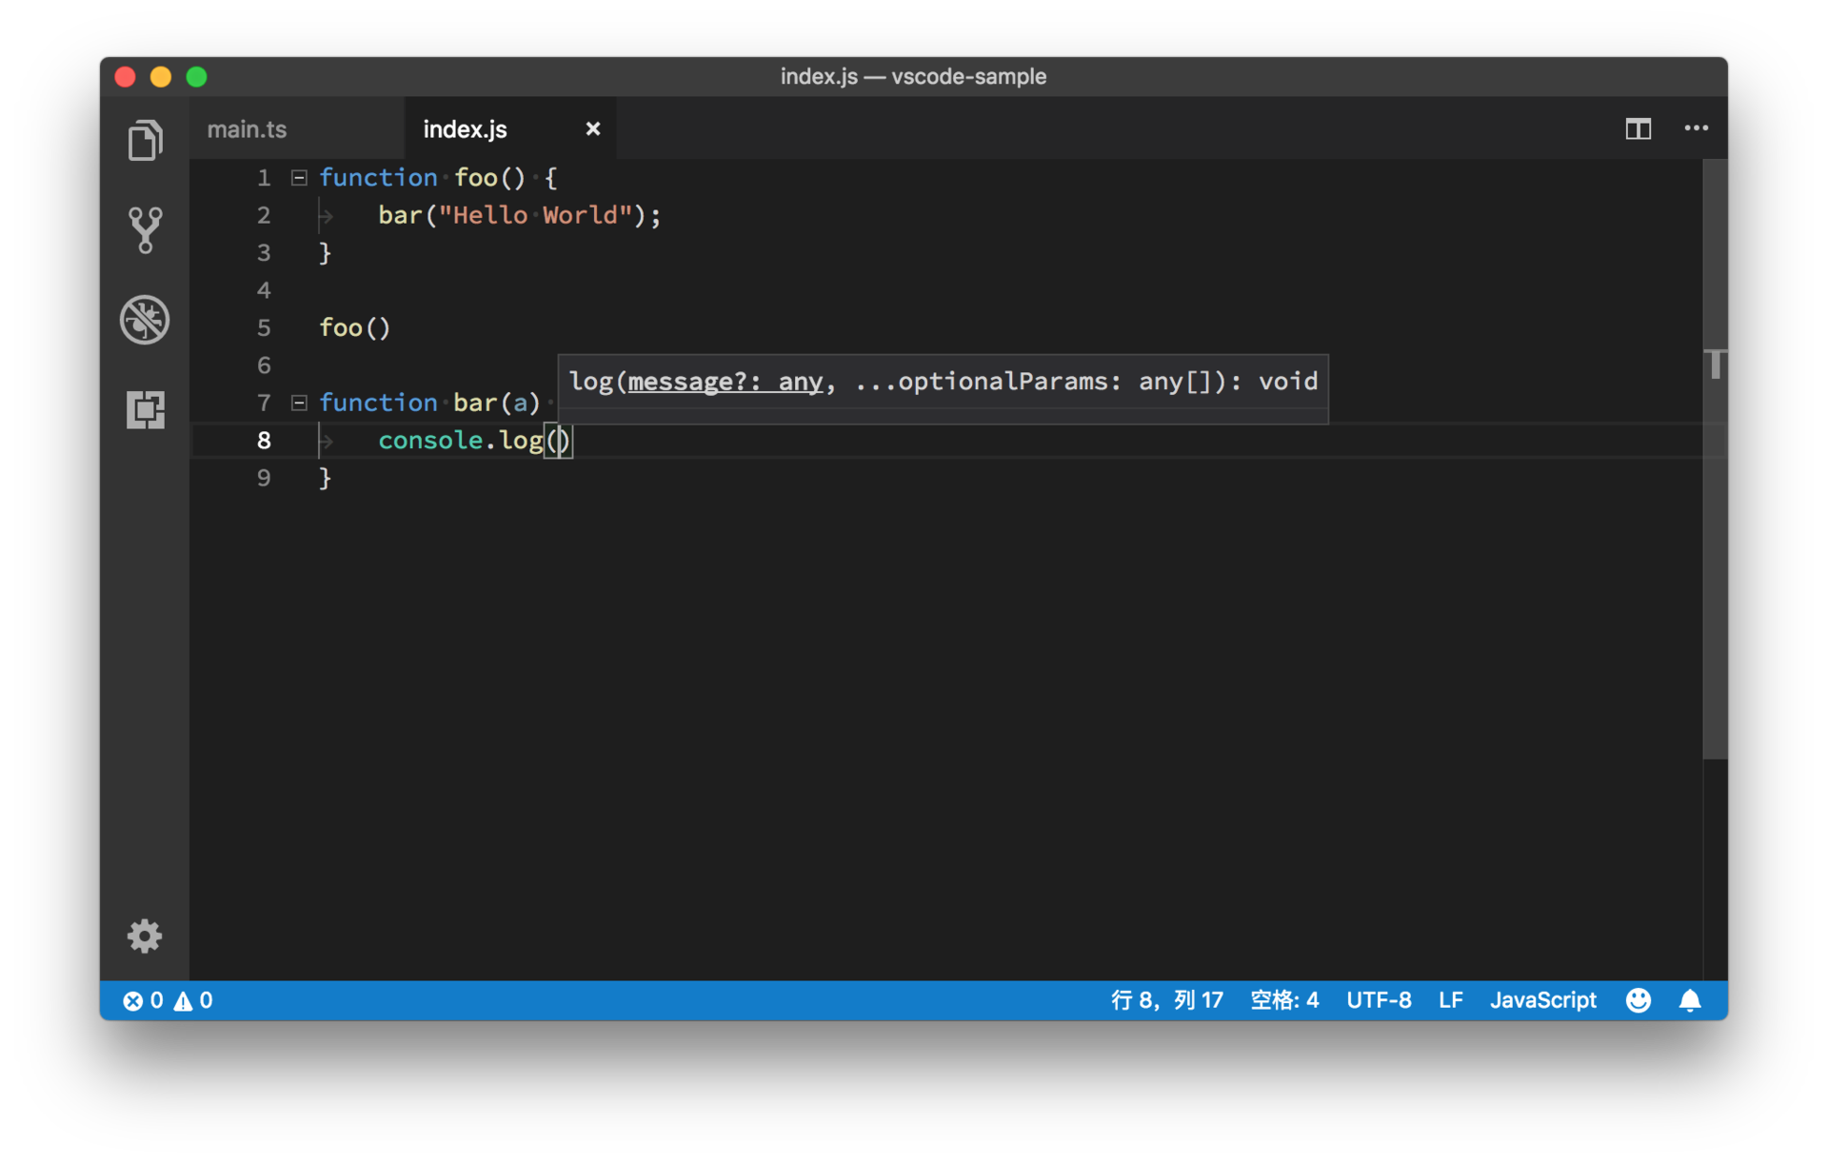Change the UTF-8 file encoding
This screenshot has width=1828, height=1163.
1378,1000
